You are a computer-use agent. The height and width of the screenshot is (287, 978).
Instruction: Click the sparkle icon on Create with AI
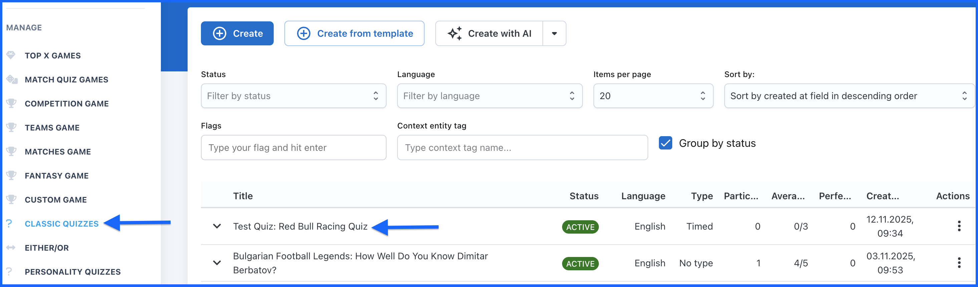point(454,33)
